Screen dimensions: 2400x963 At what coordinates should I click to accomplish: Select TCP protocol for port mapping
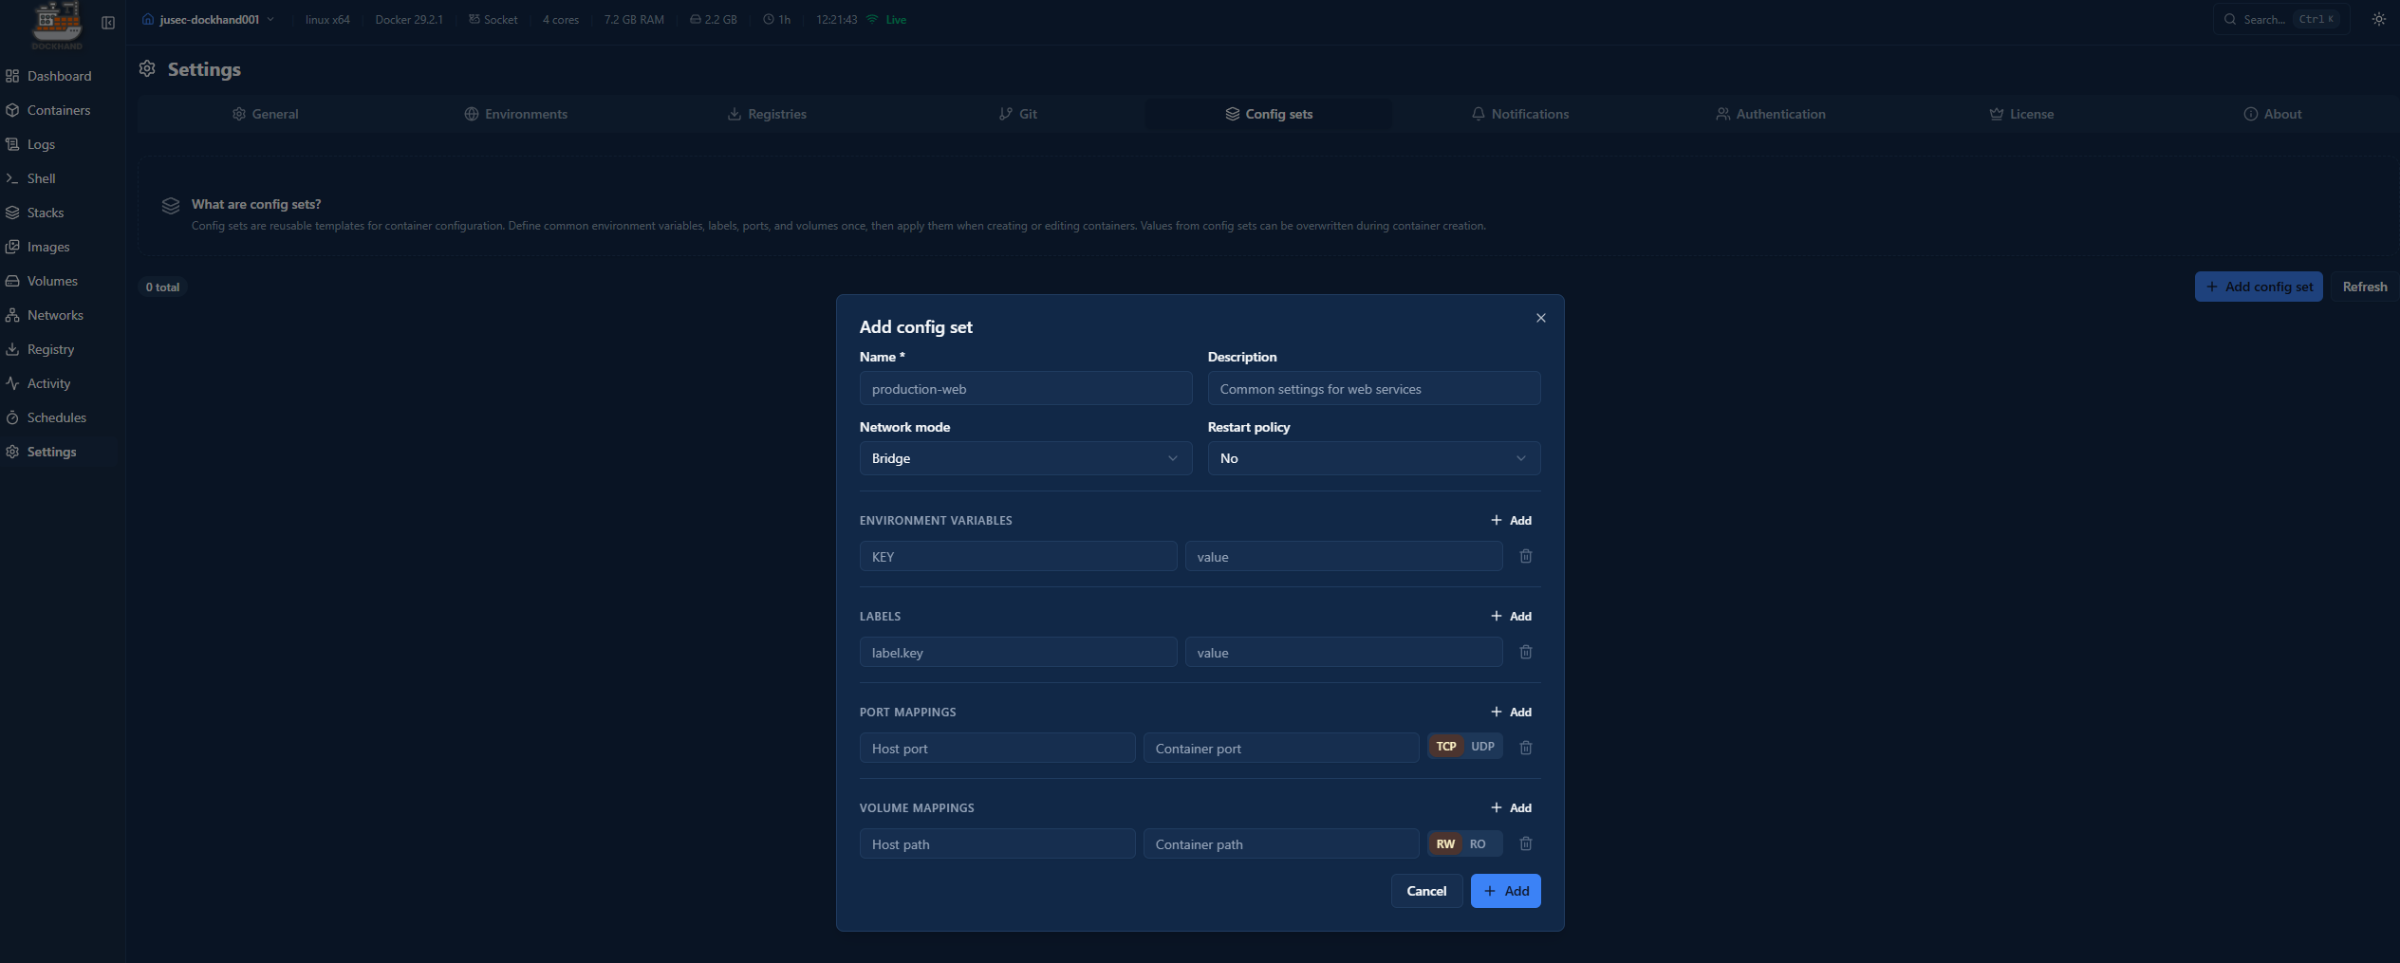click(1445, 747)
